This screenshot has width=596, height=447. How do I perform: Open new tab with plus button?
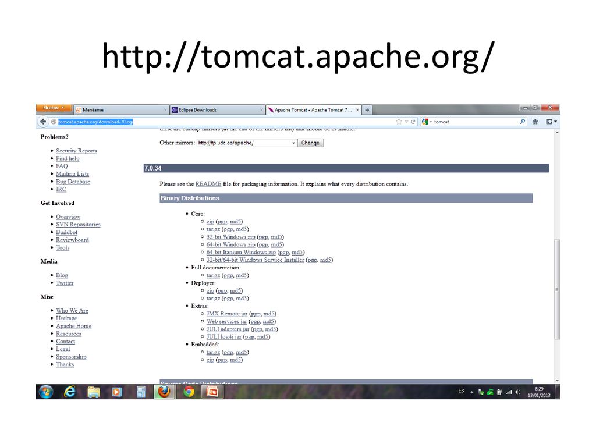367,110
